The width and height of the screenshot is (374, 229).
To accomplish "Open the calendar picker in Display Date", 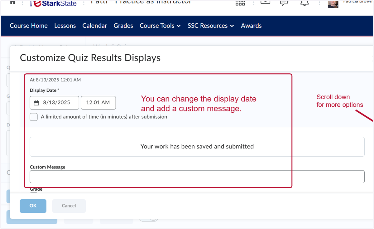I will (36, 102).
